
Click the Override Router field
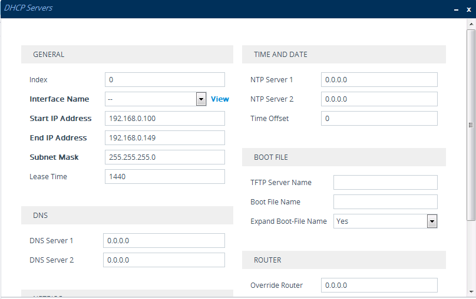[379, 285]
